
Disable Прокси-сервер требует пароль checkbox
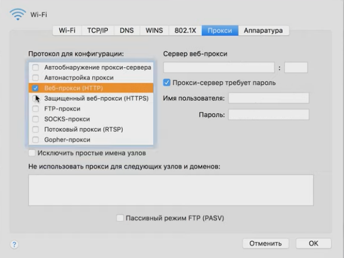point(167,83)
